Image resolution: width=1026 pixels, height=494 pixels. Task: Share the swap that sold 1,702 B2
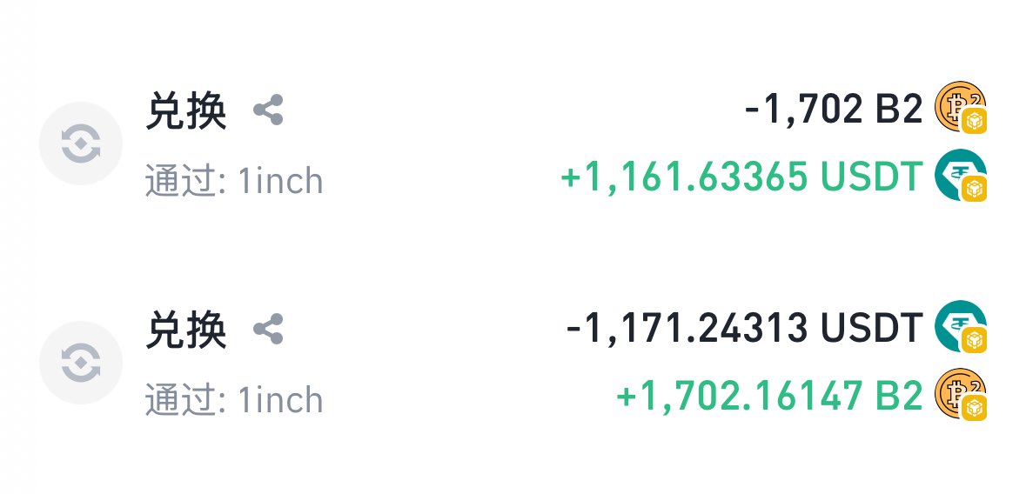pos(268,110)
